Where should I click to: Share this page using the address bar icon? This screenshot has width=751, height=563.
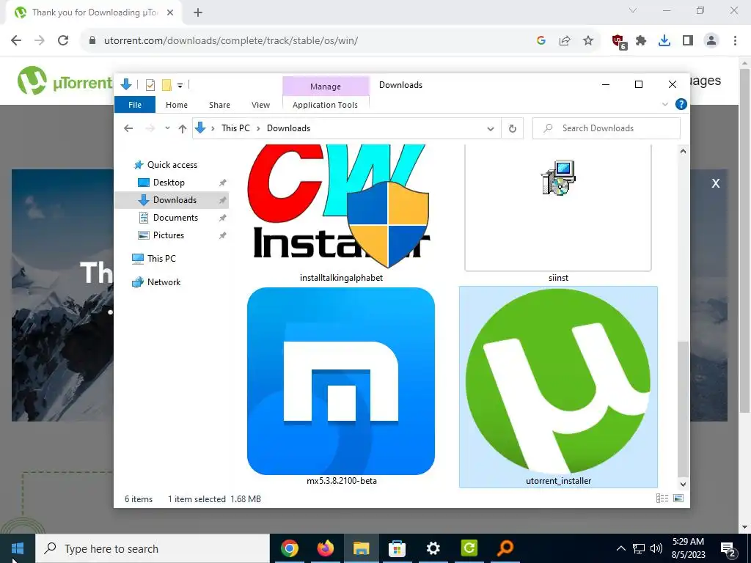click(x=565, y=41)
